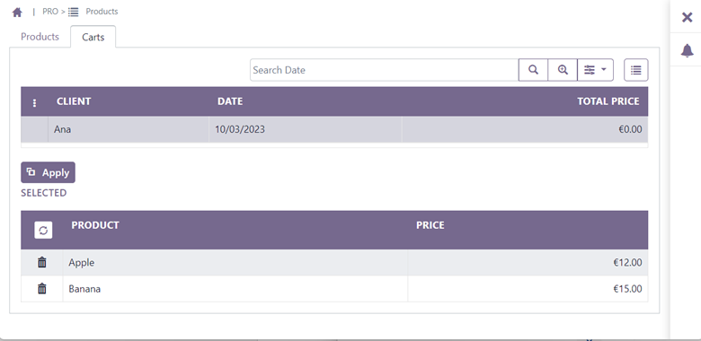Open the Products breadcrumb link
The width and height of the screenshot is (701, 341).
(102, 12)
